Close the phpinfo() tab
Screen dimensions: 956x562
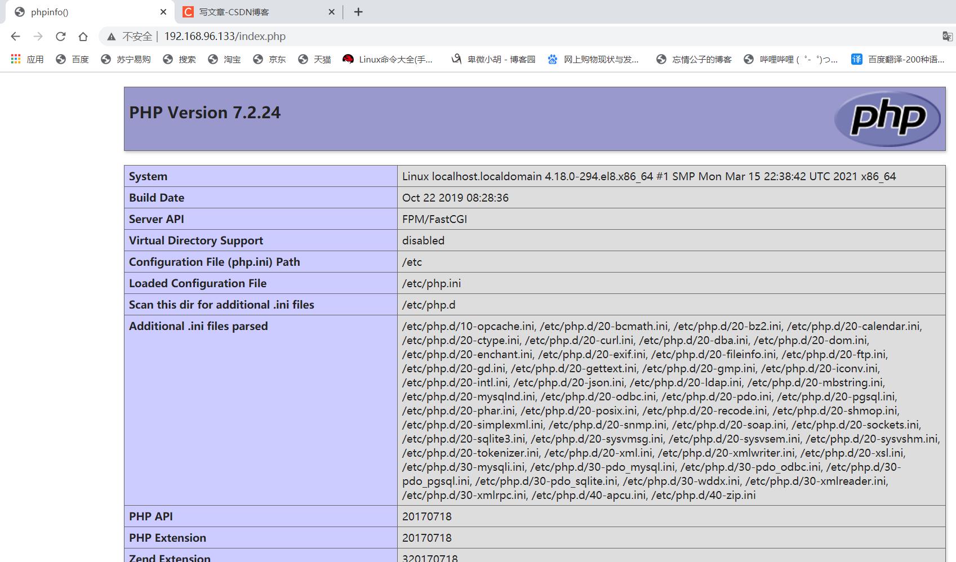coord(163,12)
